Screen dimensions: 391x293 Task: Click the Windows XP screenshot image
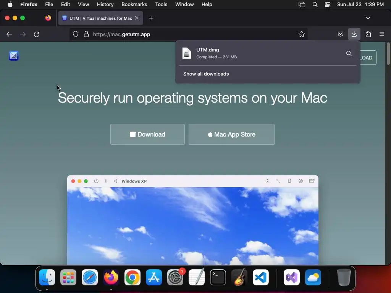click(x=193, y=220)
